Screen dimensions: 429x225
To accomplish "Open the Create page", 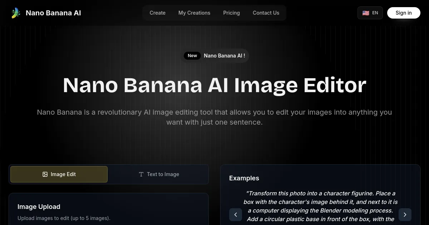I will pyautogui.click(x=157, y=13).
